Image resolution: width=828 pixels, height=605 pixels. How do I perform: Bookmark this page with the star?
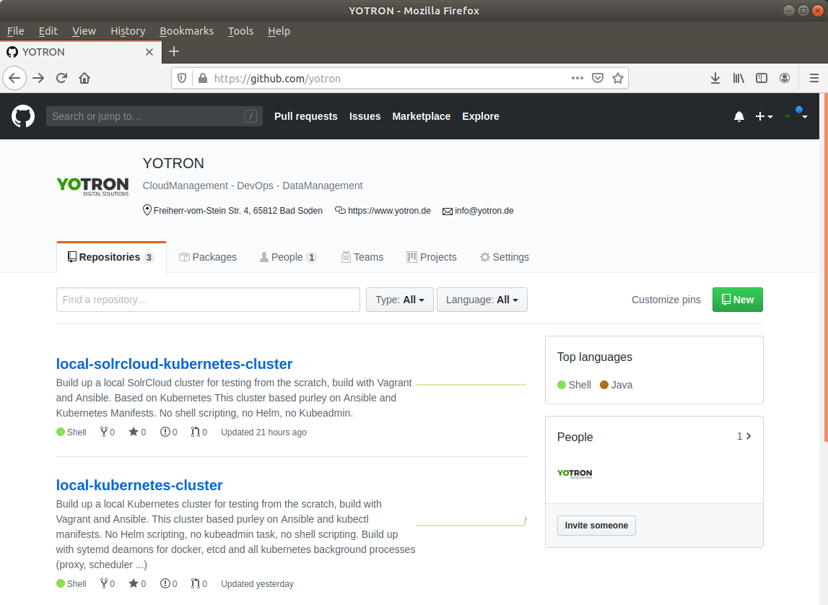coord(618,78)
